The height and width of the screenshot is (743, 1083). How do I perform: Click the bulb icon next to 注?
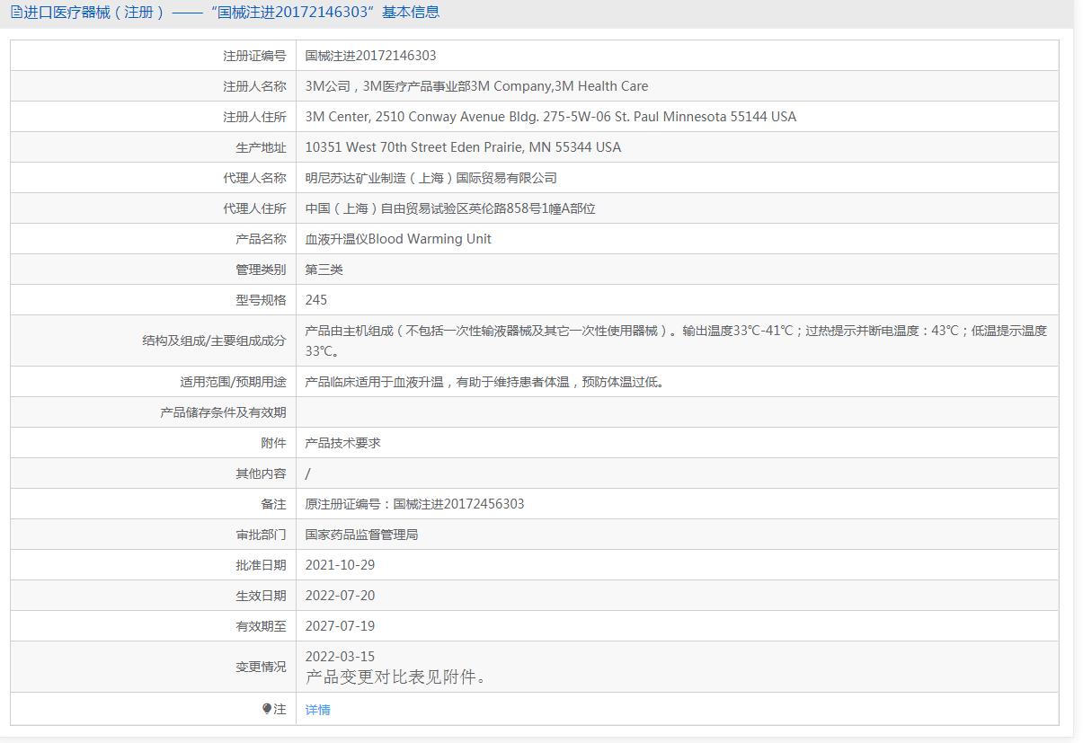pos(267,709)
